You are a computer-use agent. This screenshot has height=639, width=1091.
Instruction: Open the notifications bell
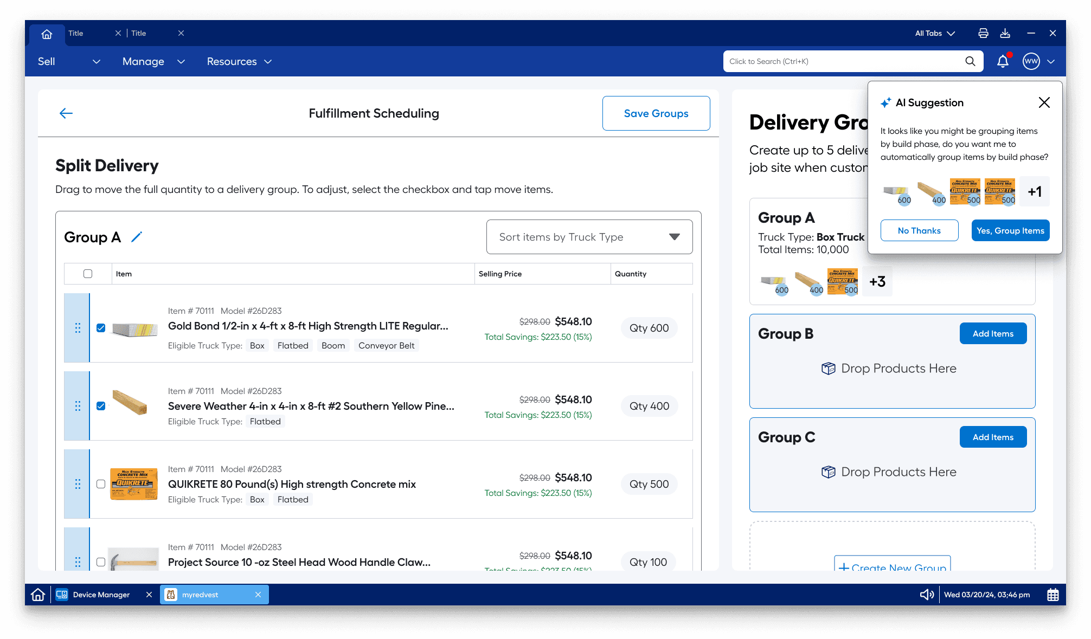tap(1003, 61)
